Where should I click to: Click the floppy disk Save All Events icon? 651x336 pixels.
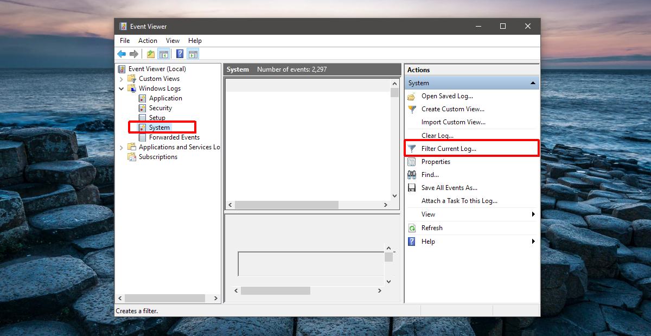tap(412, 188)
